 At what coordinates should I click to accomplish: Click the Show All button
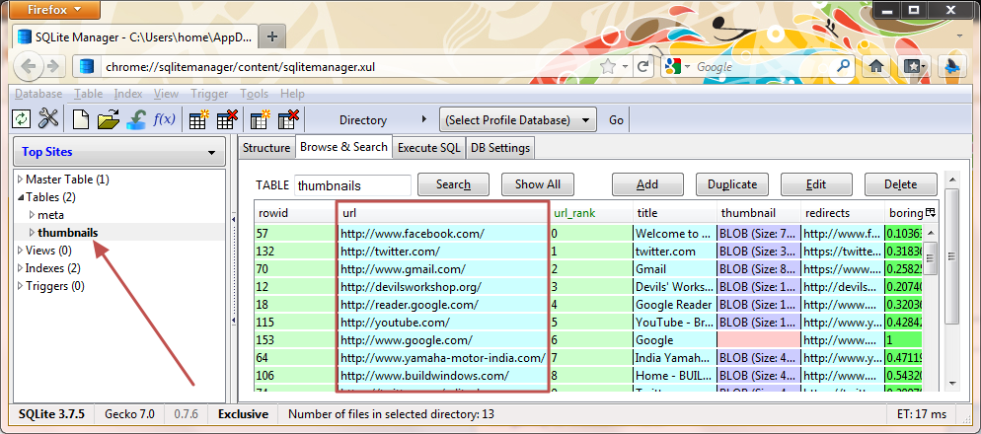tap(538, 184)
